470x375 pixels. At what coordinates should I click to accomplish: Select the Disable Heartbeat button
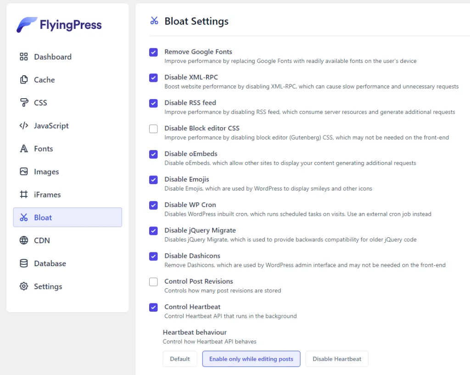pyautogui.click(x=337, y=359)
